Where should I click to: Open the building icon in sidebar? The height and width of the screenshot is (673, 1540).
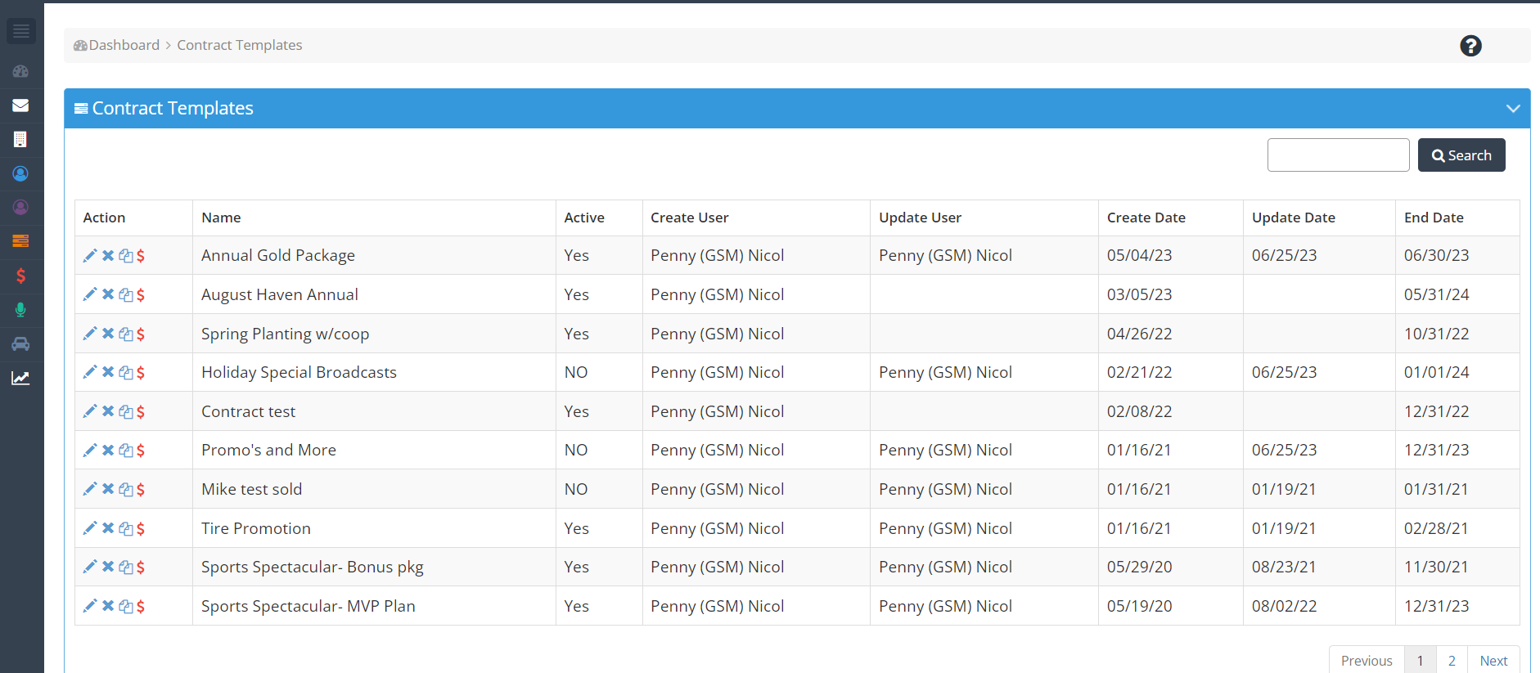[x=20, y=140]
